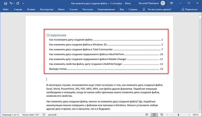Minimize the Word window

pos(180,3)
